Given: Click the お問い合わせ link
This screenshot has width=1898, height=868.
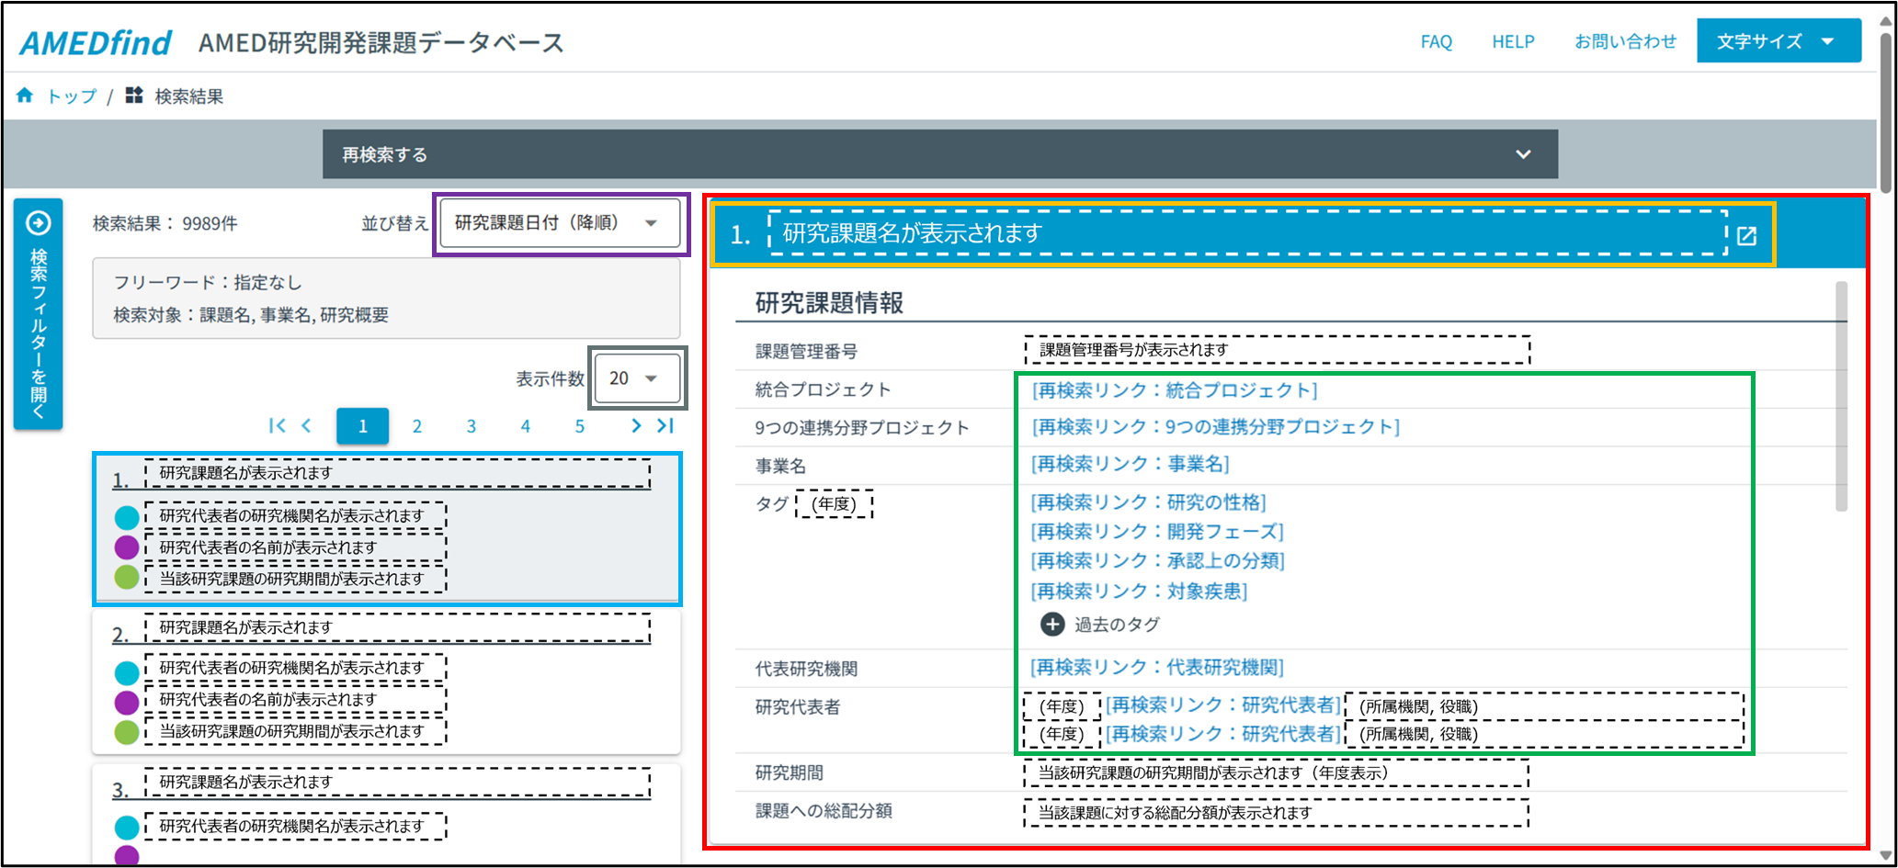Looking at the screenshot, I should tap(1625, 41).
